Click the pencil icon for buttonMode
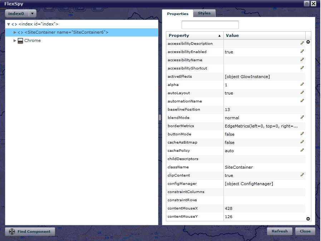 coord(302,134)
